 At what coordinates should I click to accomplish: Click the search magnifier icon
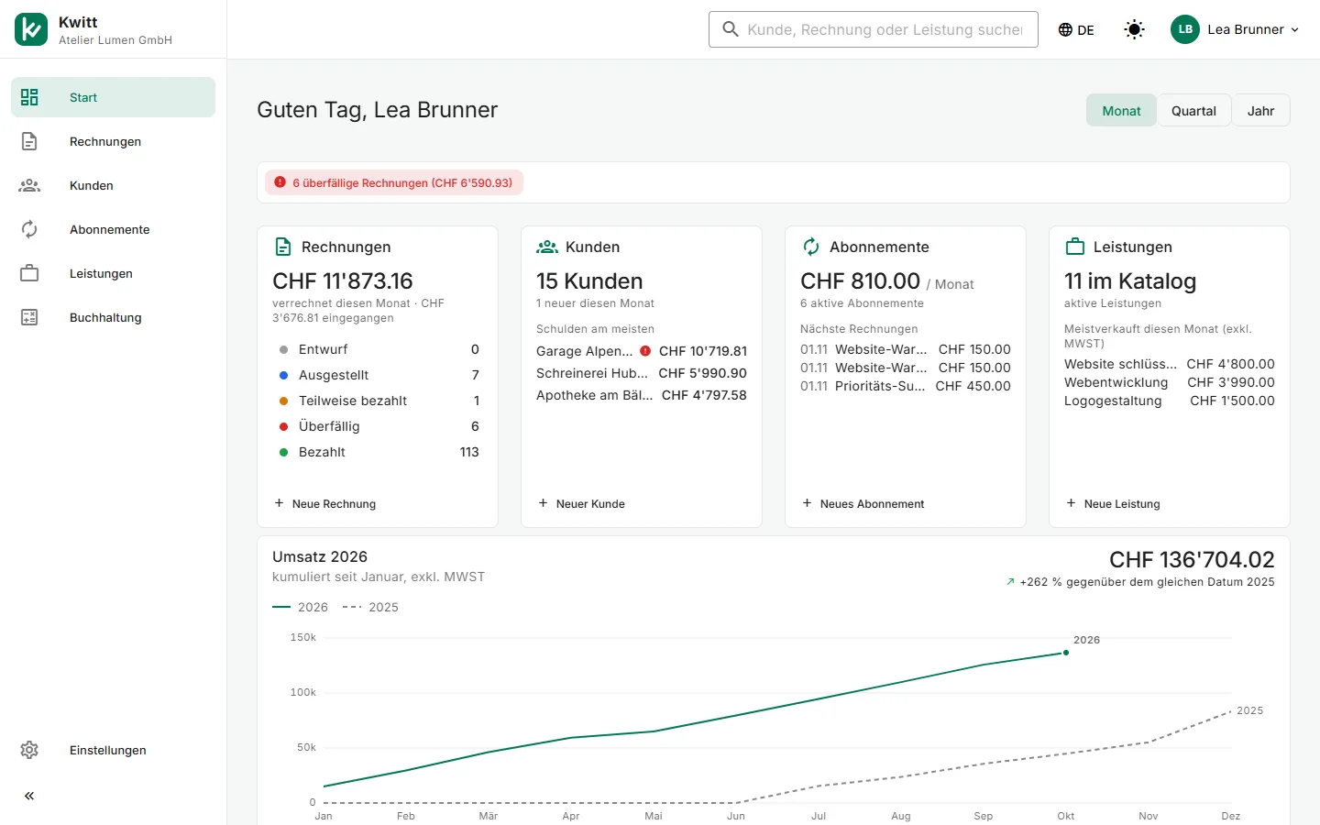coord(731,29)
